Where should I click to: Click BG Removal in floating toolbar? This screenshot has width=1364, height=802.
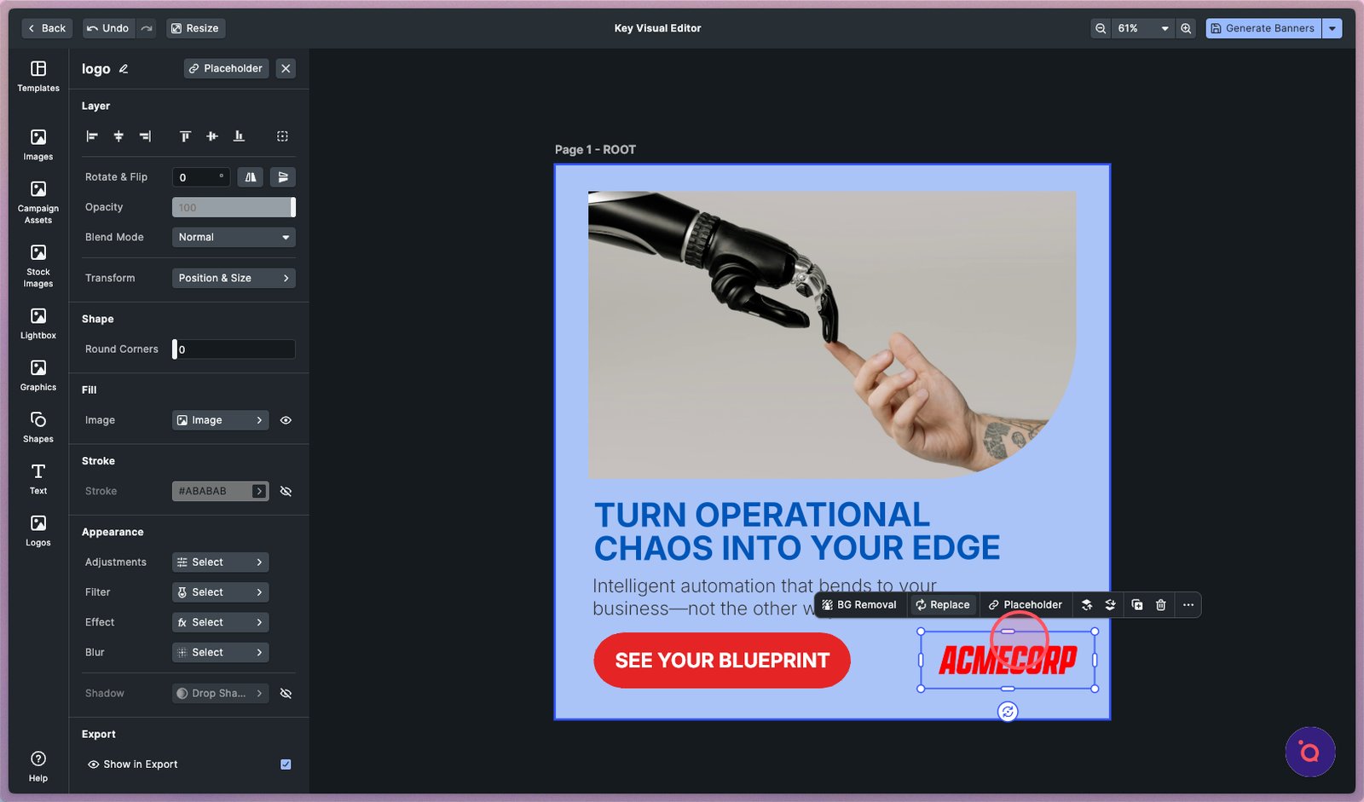(x=859, y=605)
